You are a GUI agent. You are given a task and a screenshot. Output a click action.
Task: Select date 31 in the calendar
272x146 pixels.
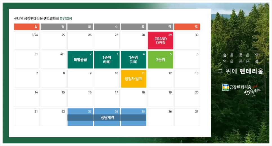tap(27, 59)
